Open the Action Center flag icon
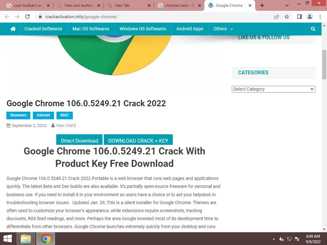Viewport: 327px width, 245px height. (x=297, y=239)
